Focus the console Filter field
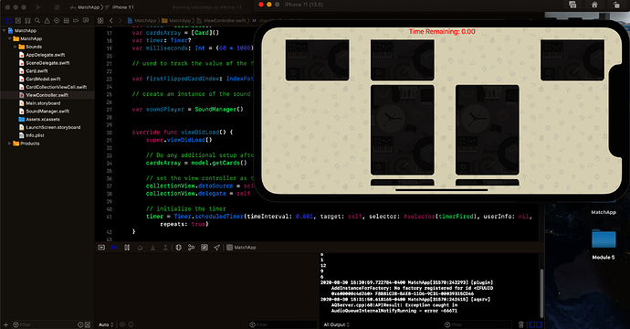630x329 pixels. click(478, 324)
